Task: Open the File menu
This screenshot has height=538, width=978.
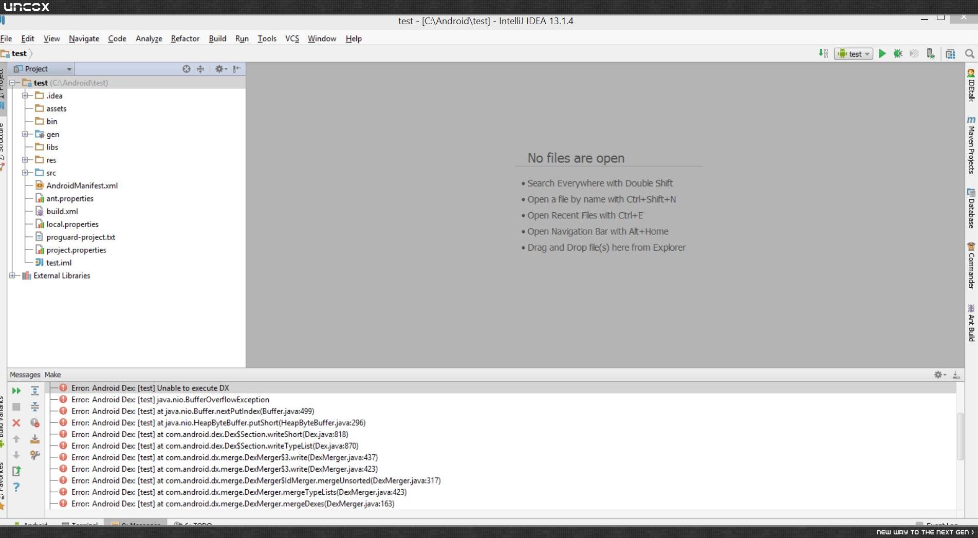Action: (6, 39)
